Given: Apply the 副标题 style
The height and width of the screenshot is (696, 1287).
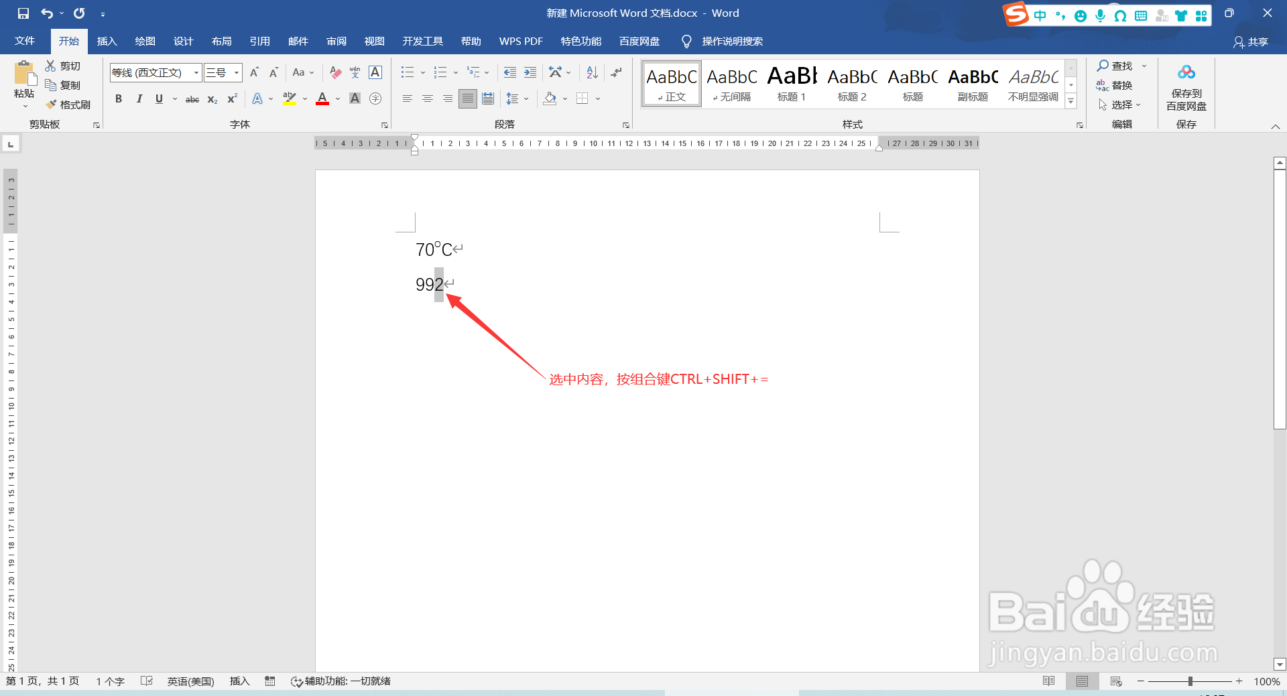Looking at the screenshot, I should coord(973,84).
